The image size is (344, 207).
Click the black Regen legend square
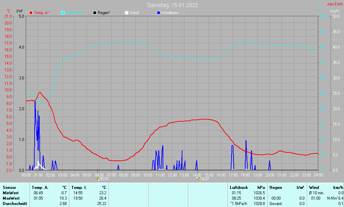(95, 13)
